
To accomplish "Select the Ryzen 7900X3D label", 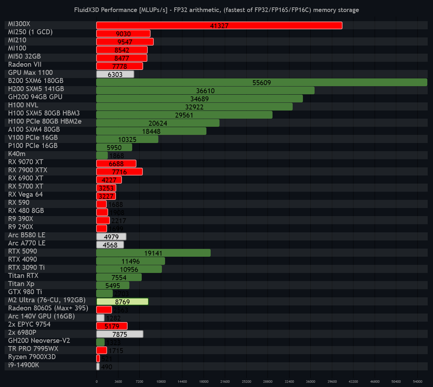I will 32,357.
